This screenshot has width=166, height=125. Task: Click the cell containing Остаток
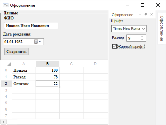coord(24,83)
